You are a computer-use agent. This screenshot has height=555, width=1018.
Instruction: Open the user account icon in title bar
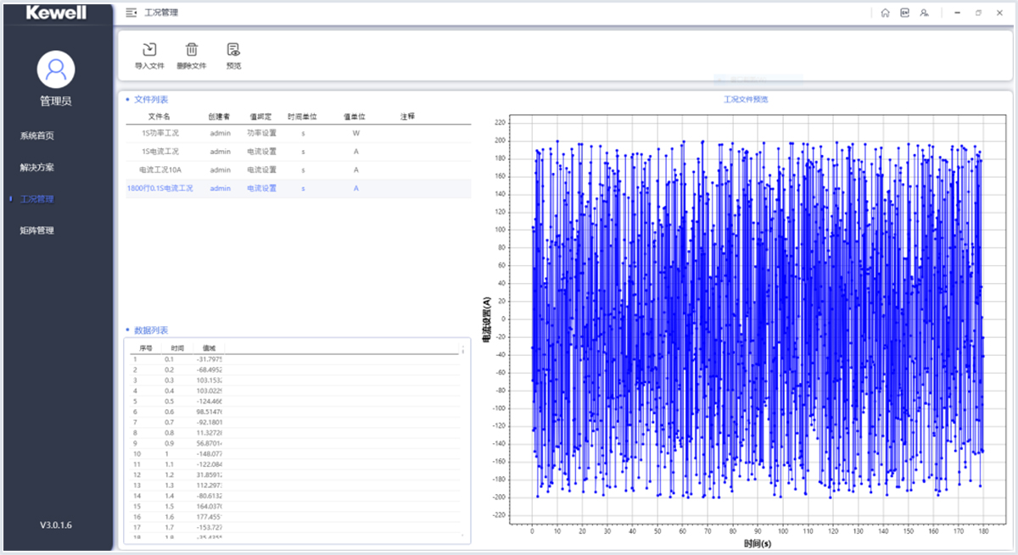(x=924, y=13)
